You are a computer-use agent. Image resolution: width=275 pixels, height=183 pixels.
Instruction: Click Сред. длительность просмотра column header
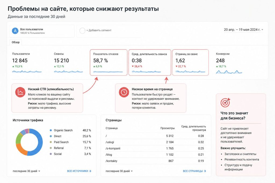pos(194,128)
